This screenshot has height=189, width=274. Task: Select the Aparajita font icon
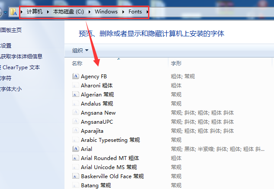(x=75, y=131)
